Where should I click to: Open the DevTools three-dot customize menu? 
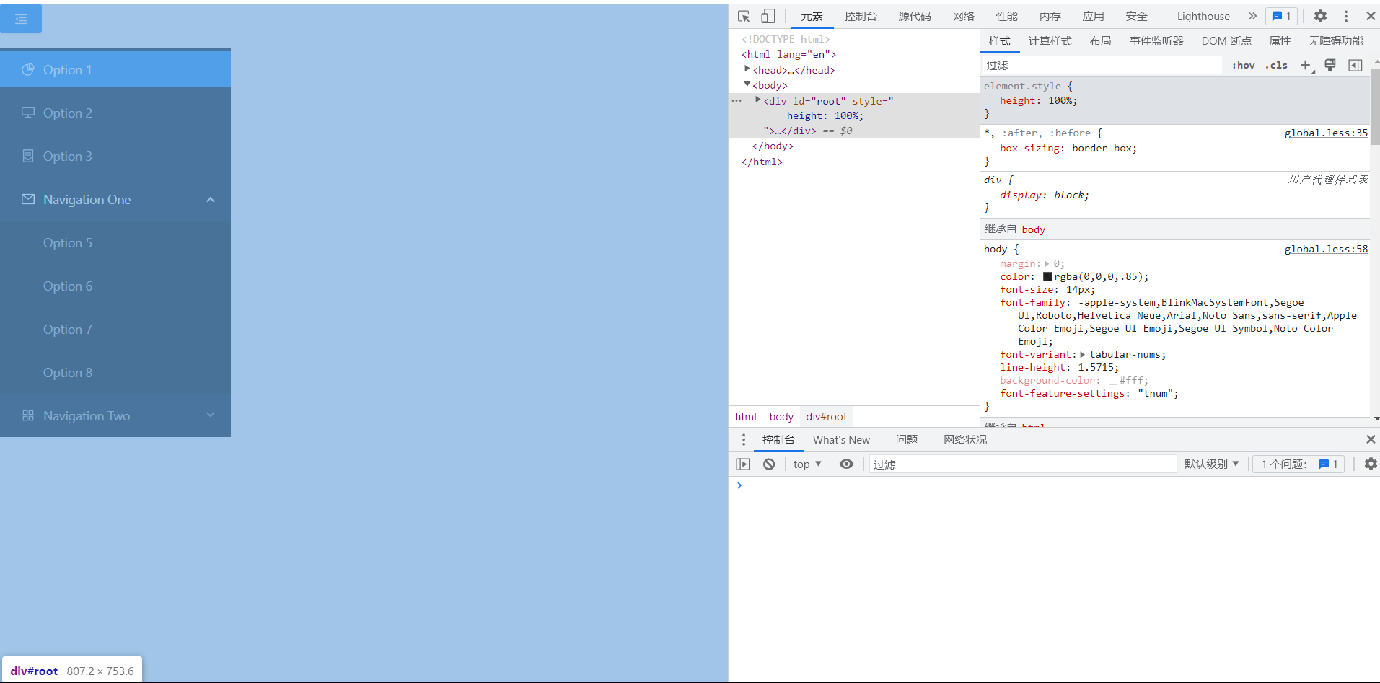tap(1346, 16)
